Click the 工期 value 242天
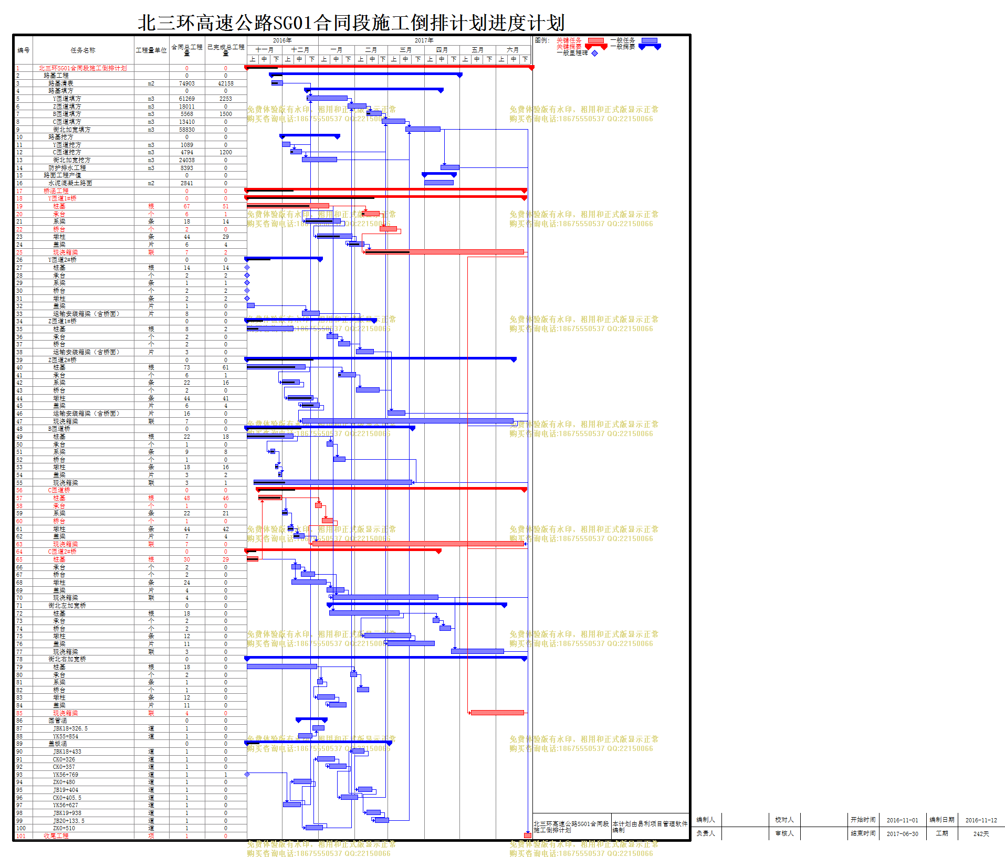Image resolution: width=1005 pixels, height=857 pixels. [x=981, y=834]
